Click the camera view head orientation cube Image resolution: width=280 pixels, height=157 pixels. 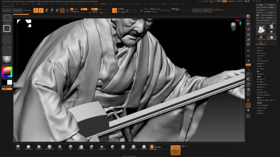point(233,26)
